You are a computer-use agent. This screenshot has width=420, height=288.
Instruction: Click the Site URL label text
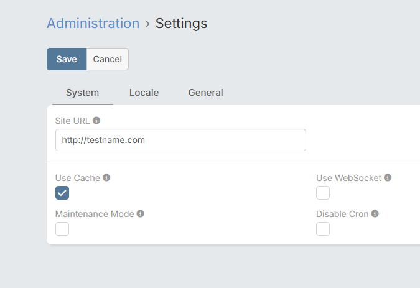(72, 121)
